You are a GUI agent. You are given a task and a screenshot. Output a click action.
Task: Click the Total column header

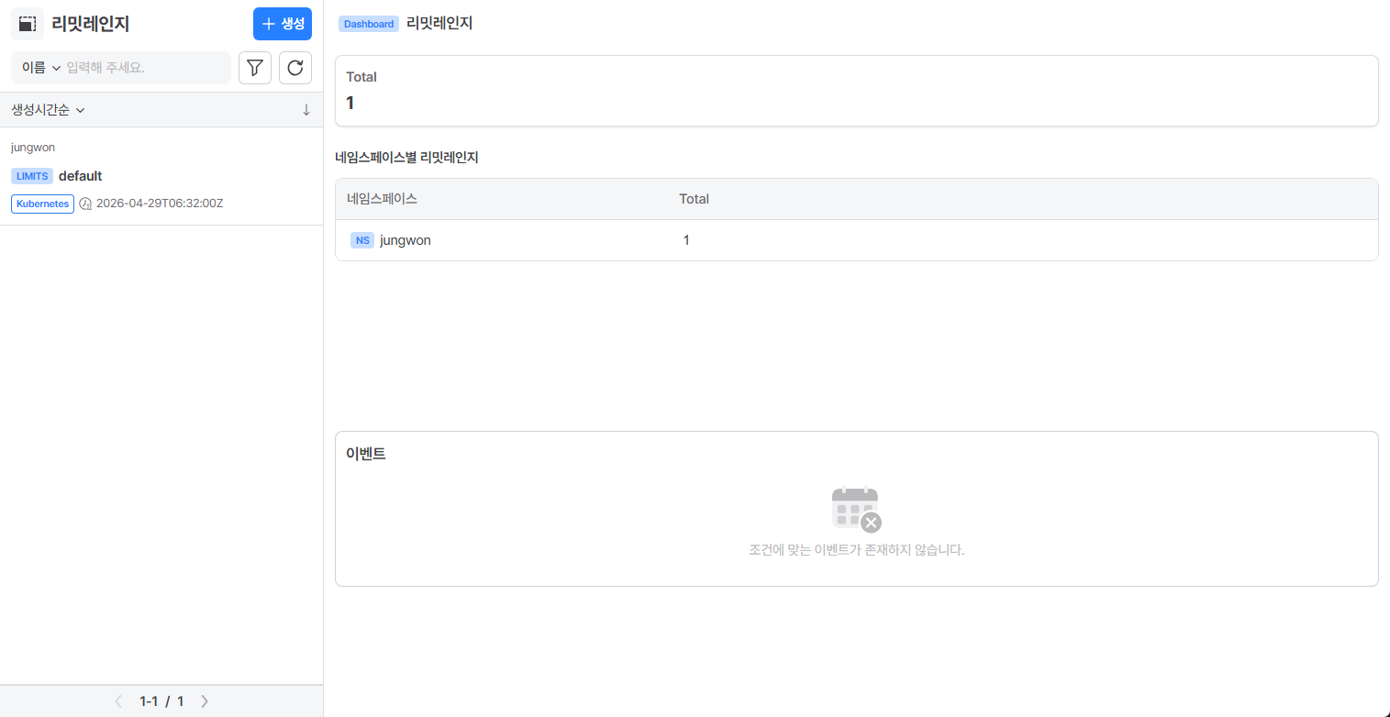coord(694,199)
